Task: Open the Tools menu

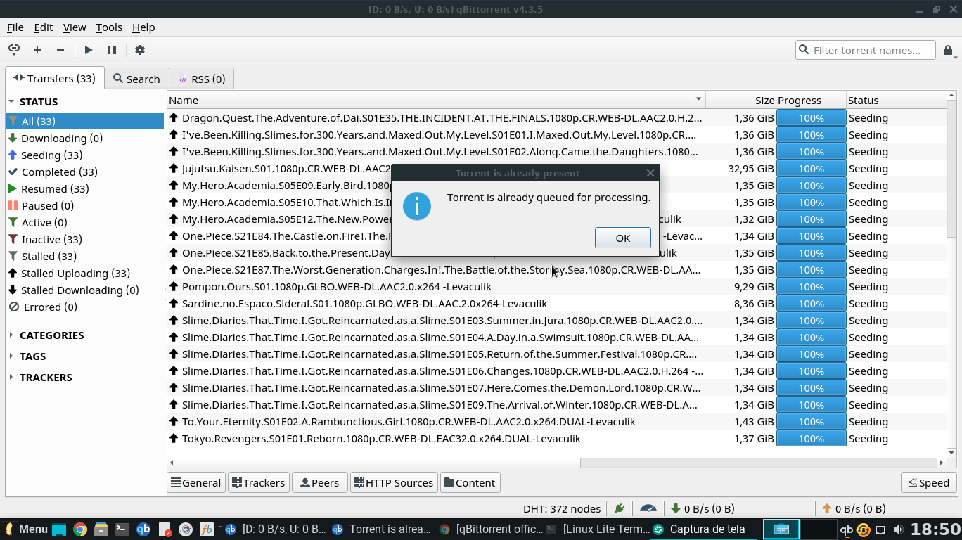Action: pyautogui.click(x=109, y=27)
